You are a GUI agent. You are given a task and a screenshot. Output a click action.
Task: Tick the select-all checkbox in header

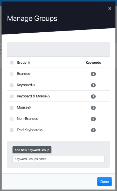pos(12,63)
